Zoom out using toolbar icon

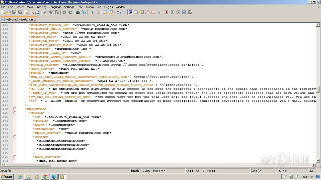pyautogui.click(x=97, y=12)
